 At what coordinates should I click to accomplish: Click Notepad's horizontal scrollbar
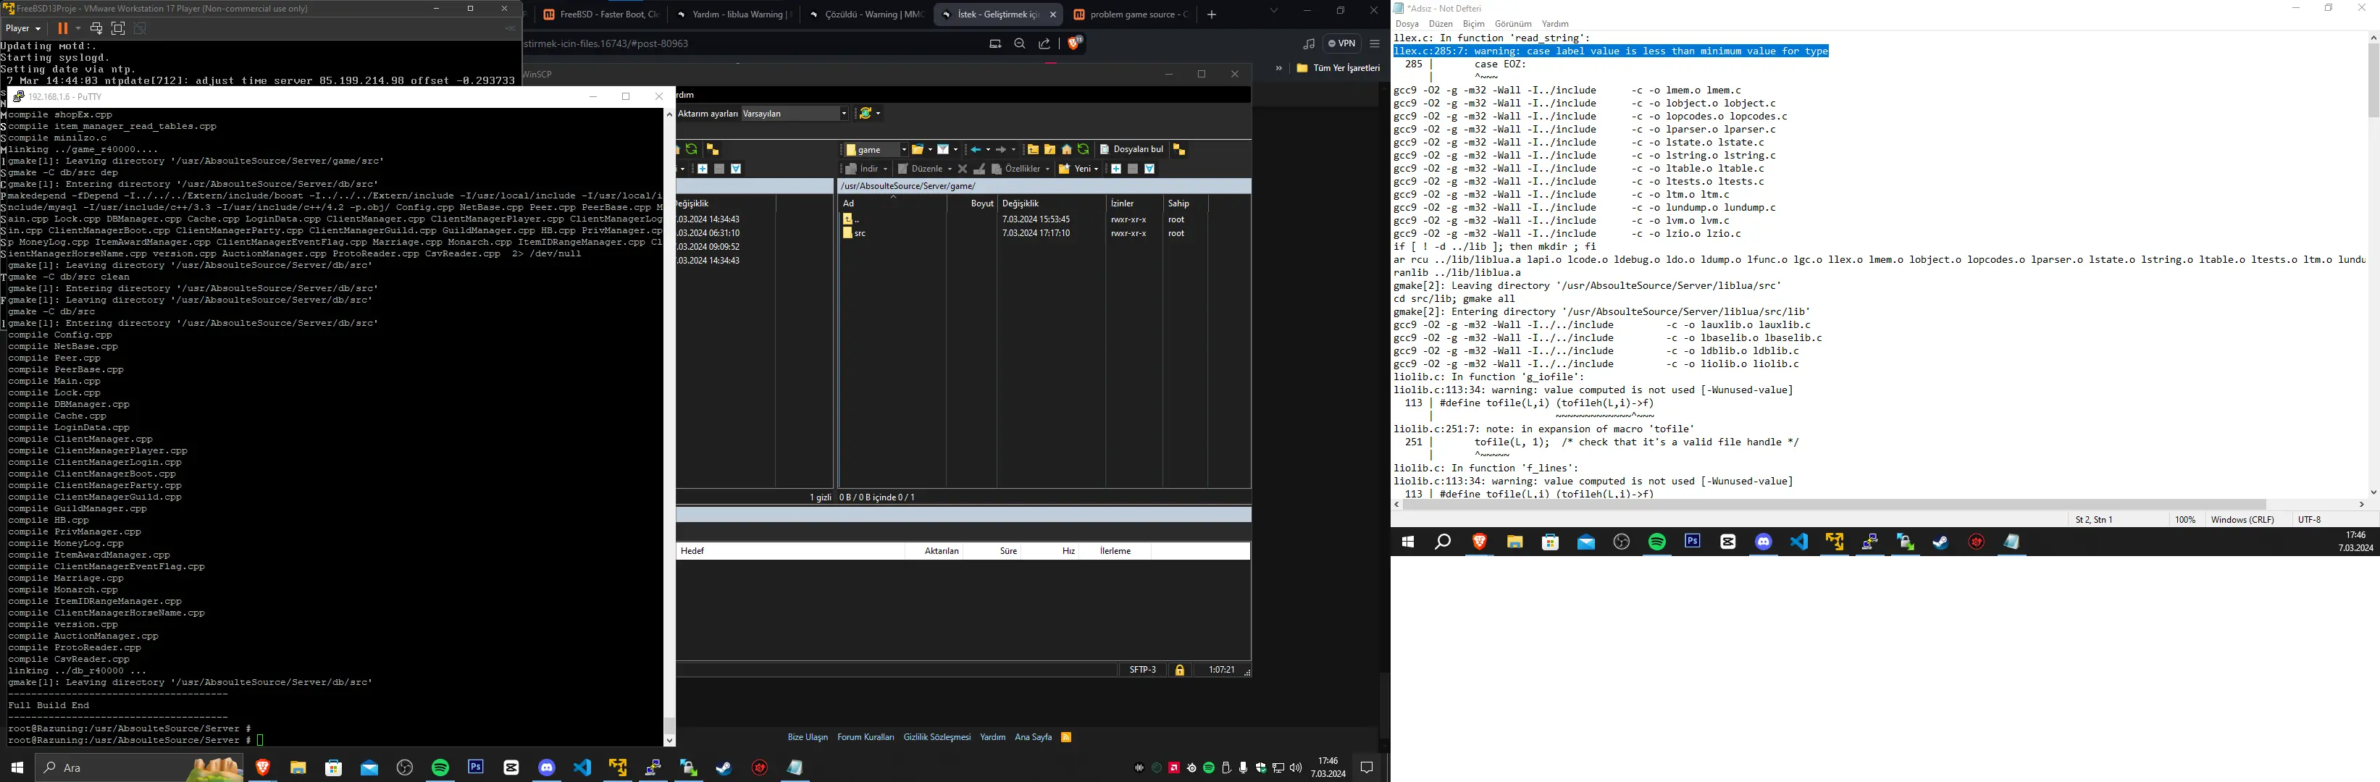click(x=1830, y=504)
